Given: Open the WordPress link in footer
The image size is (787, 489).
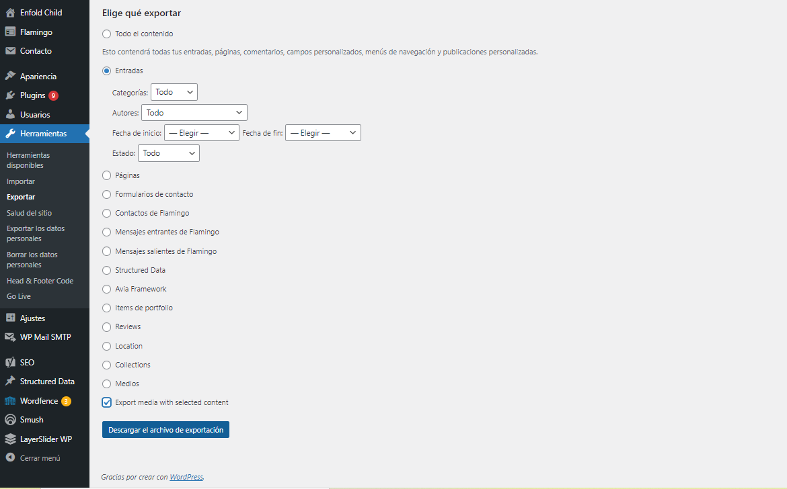Looking at the screenshot, I should (x=186, y=477).
